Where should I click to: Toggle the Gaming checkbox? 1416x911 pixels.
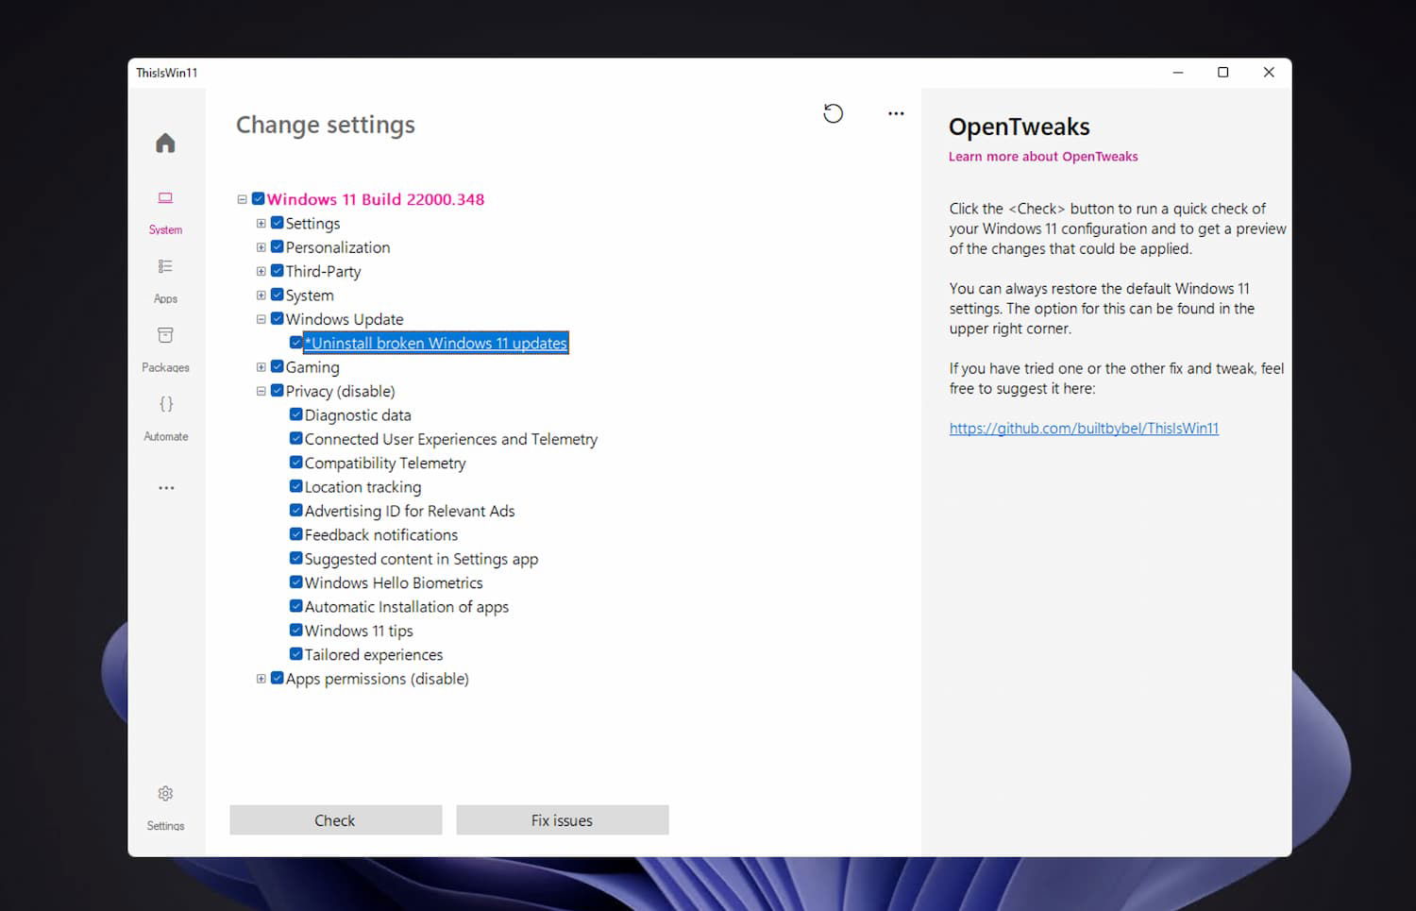pos(277,366)
